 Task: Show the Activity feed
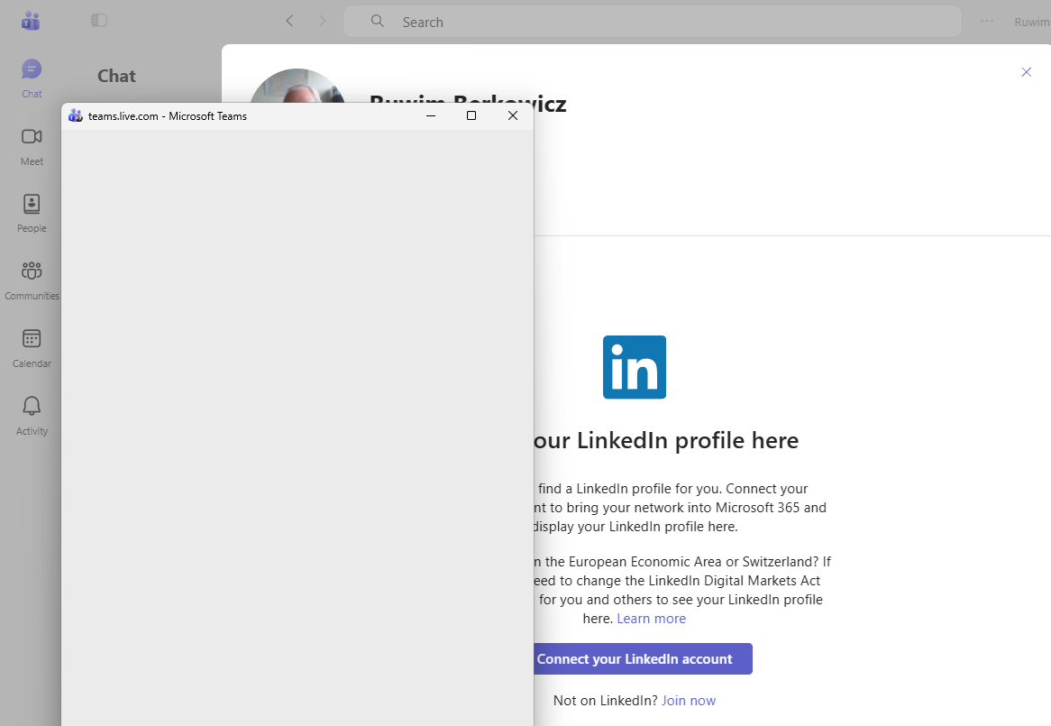[32, 417]
